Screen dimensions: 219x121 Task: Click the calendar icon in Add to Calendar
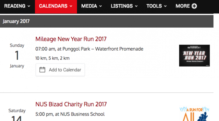coord(42,70)
